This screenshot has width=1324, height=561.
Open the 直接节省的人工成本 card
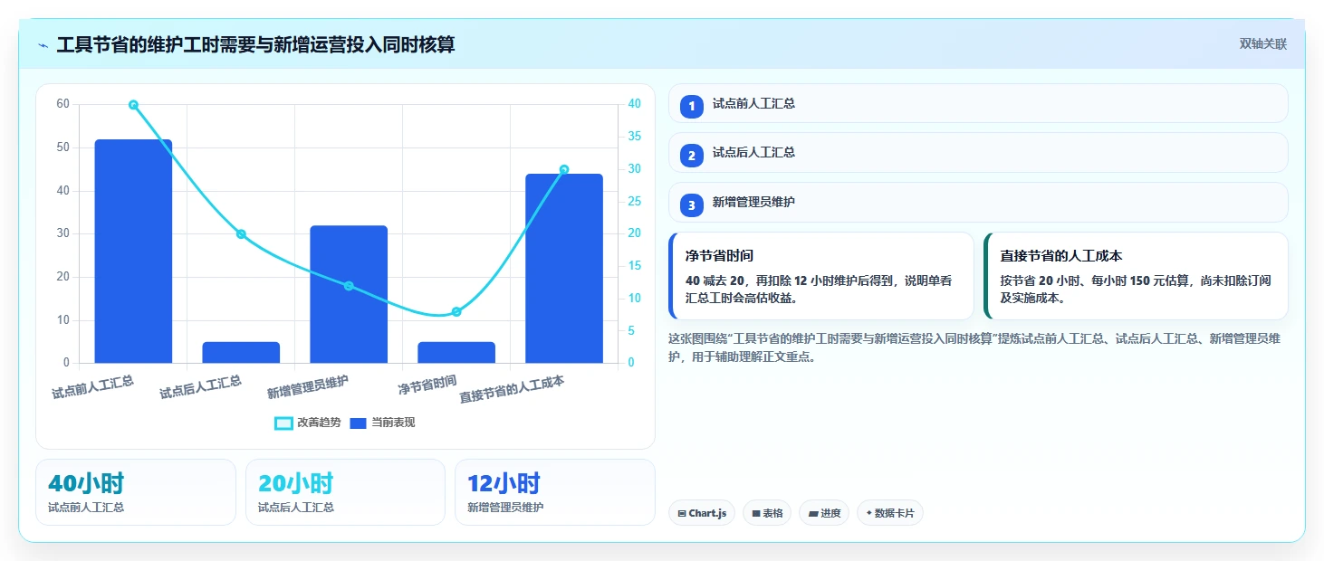point(1136,276)
